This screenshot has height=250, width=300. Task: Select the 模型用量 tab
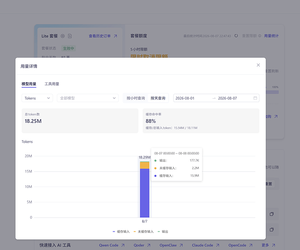29,84
